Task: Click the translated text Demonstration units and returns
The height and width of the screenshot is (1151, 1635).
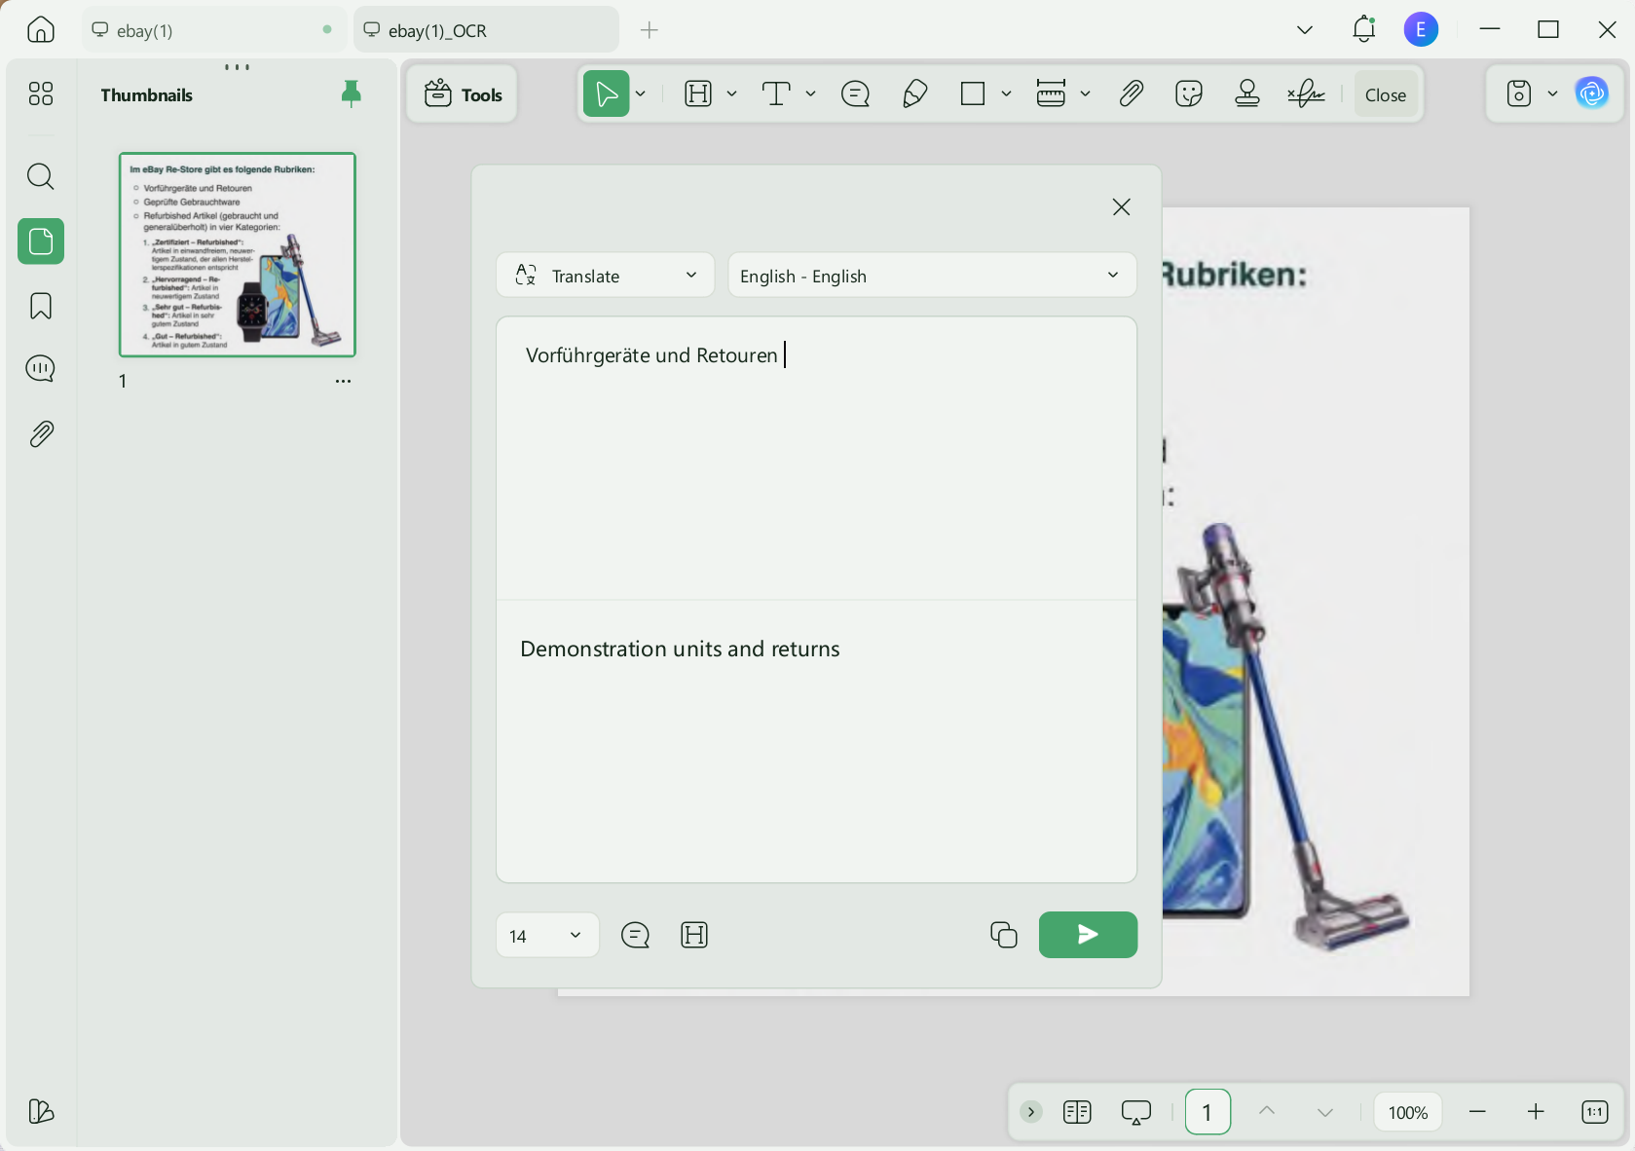Action: coord(680,650)
